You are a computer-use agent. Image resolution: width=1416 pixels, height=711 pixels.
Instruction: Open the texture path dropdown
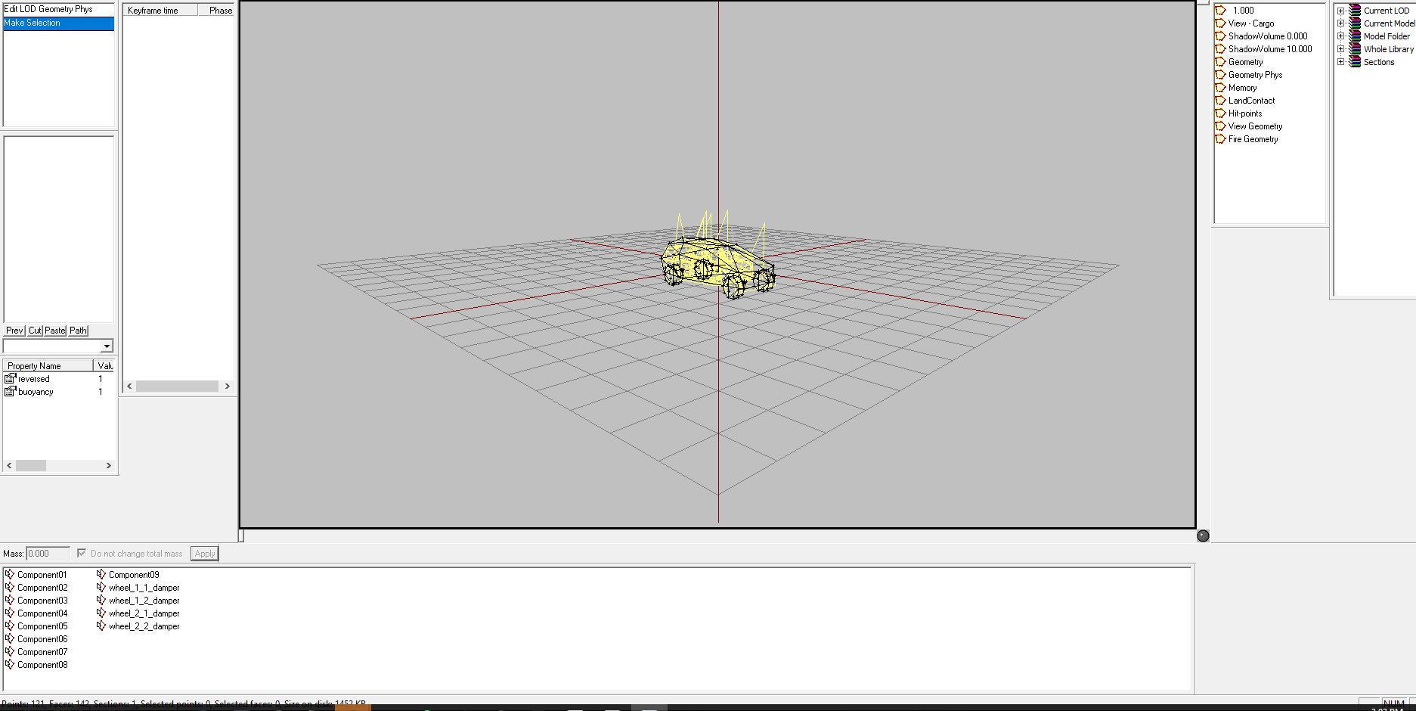[107, 346]
